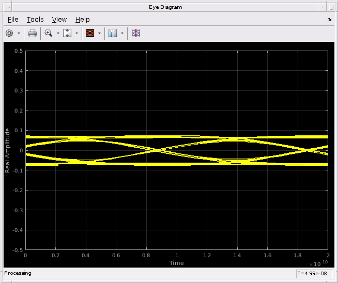Screen dimensions: 338x283
Task: Open the axis scaling dropdown arrow
Action: tap(76, 33)
